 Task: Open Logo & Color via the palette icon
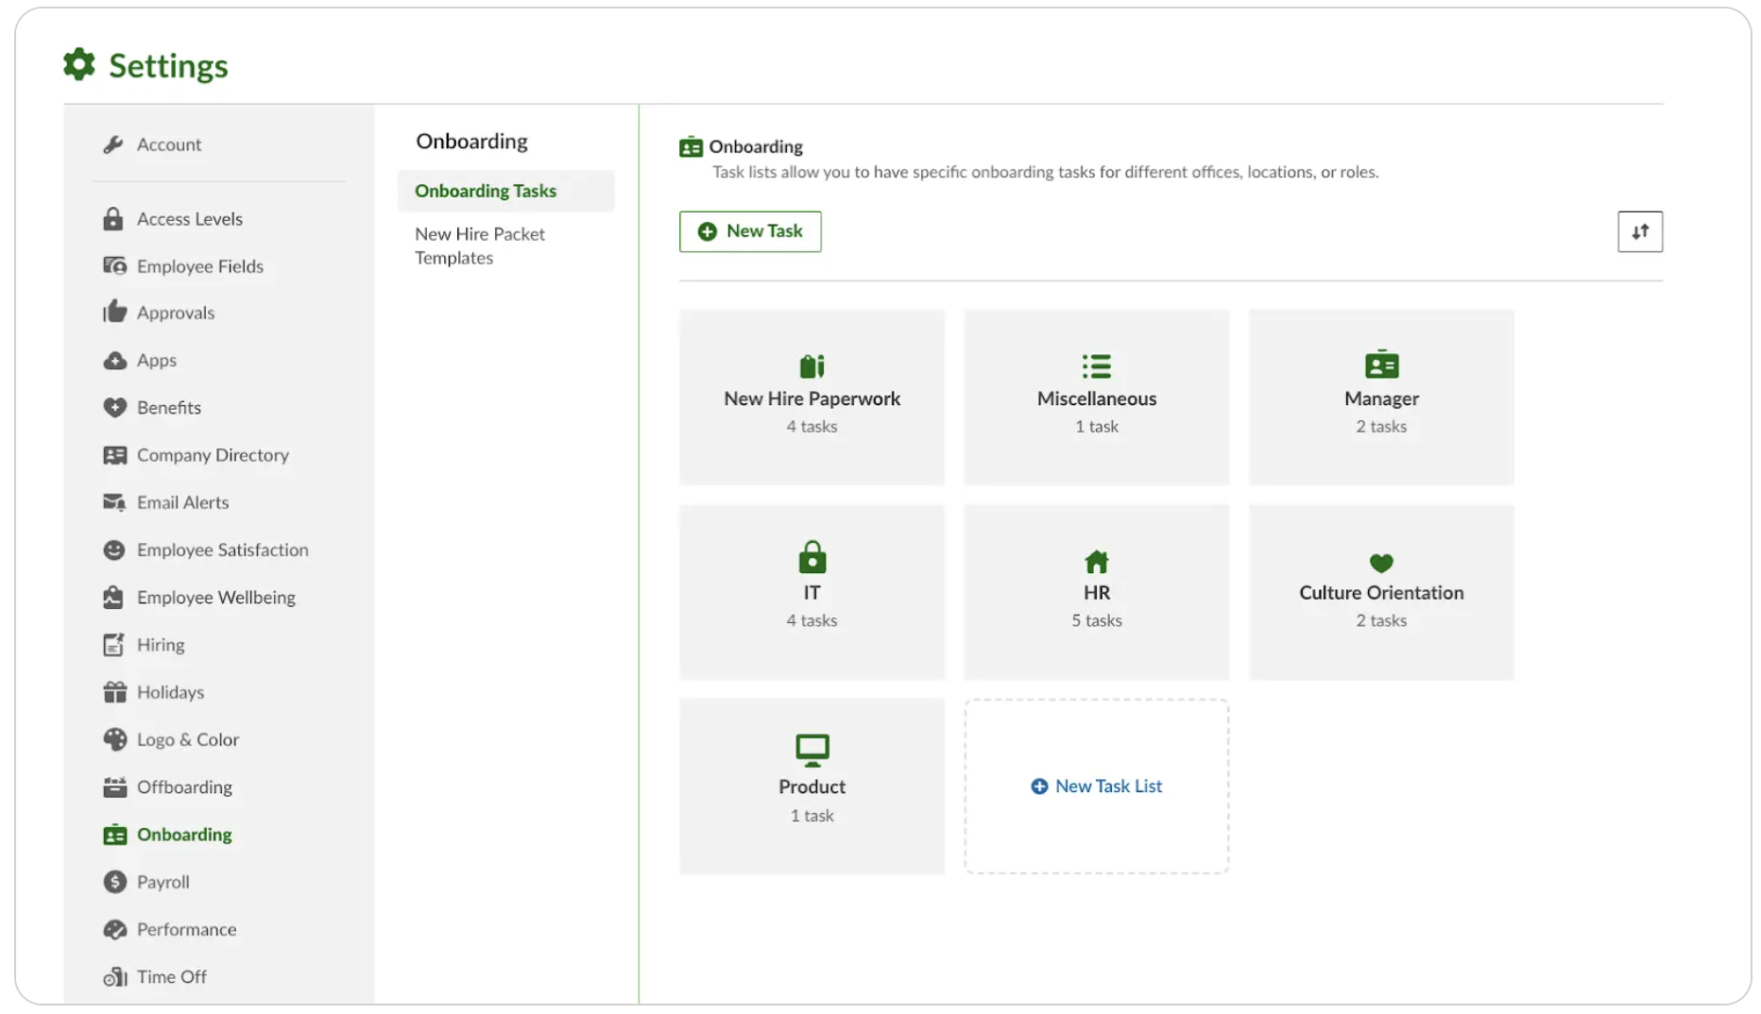113,739
